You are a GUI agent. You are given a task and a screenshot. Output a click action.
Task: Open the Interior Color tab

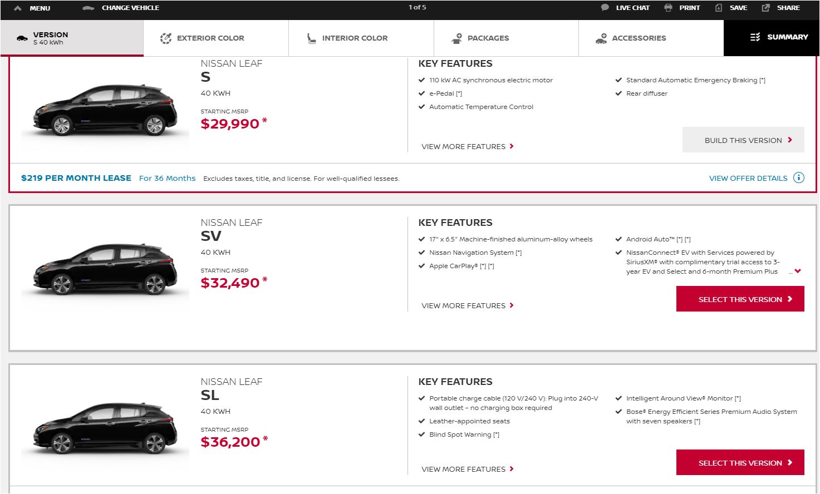[355, 38]
